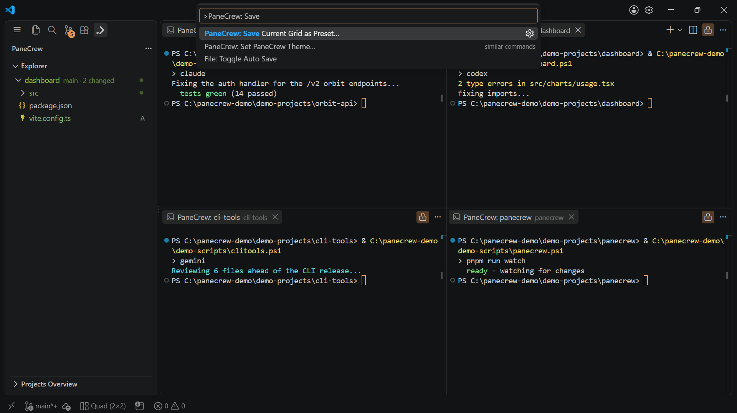Click the main*+ branch in status bar
The width and height of the screenshot is (737, 413).
pyautogui.click(x=41, y=406)
